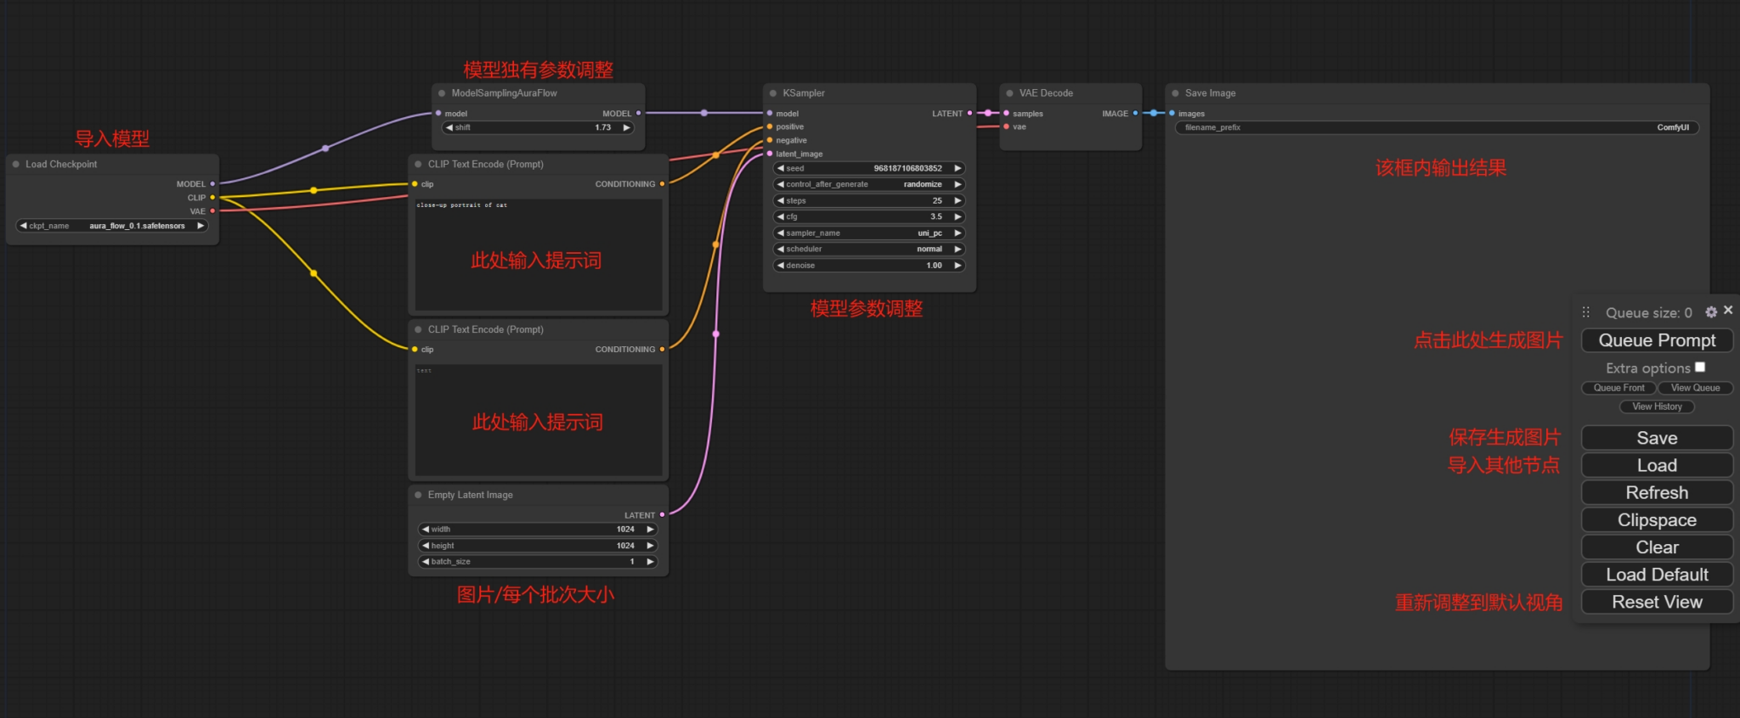The width and height of the screenshot is (1740, 718).
Task: Click next arrow on the ckpt_name selector
Action: click(x=201, y=226)
